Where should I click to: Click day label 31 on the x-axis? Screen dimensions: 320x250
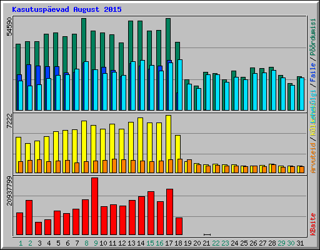pos(300,243)
